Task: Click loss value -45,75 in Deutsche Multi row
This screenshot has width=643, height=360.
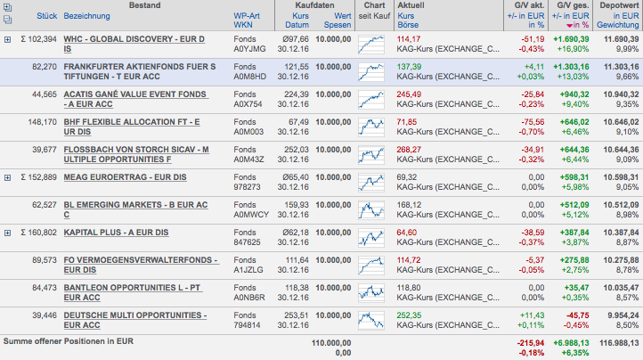Action: tap(577, 315)
